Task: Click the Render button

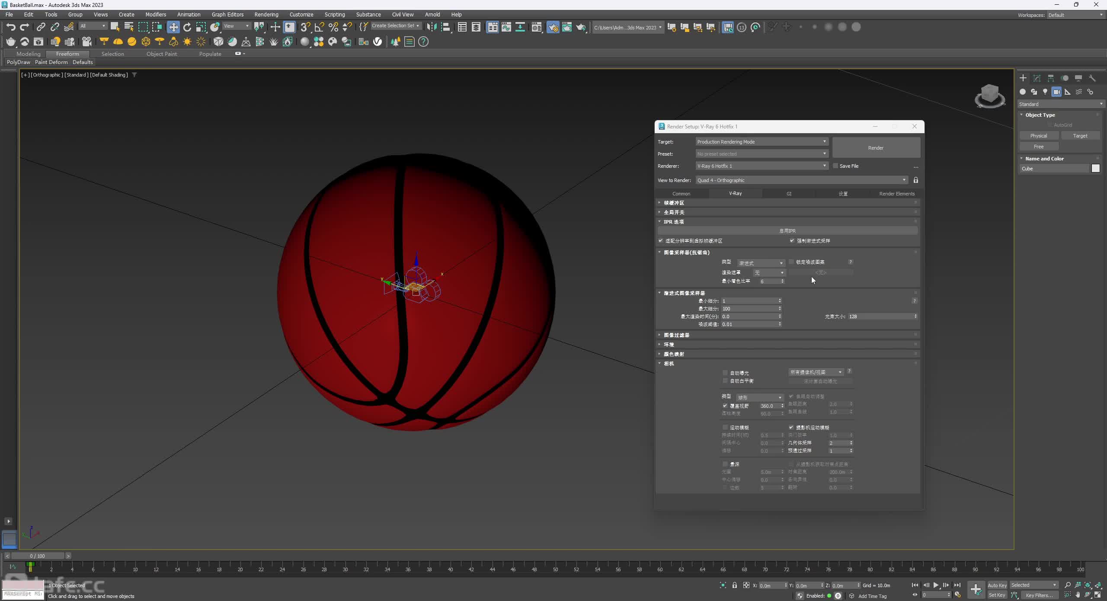Action: pos(876,147)
